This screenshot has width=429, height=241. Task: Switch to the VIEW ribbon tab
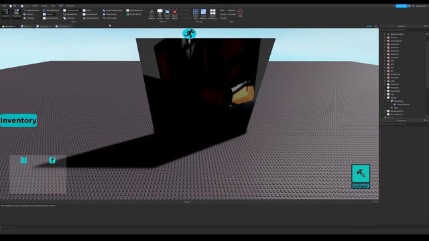pos(61,6)
